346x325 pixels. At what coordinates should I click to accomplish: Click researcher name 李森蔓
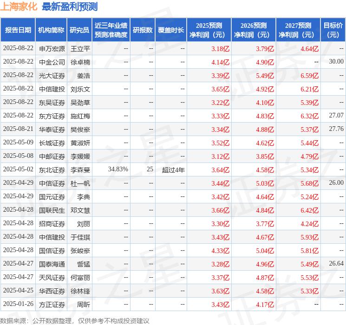pyautogui.click(x=80, y=169)
